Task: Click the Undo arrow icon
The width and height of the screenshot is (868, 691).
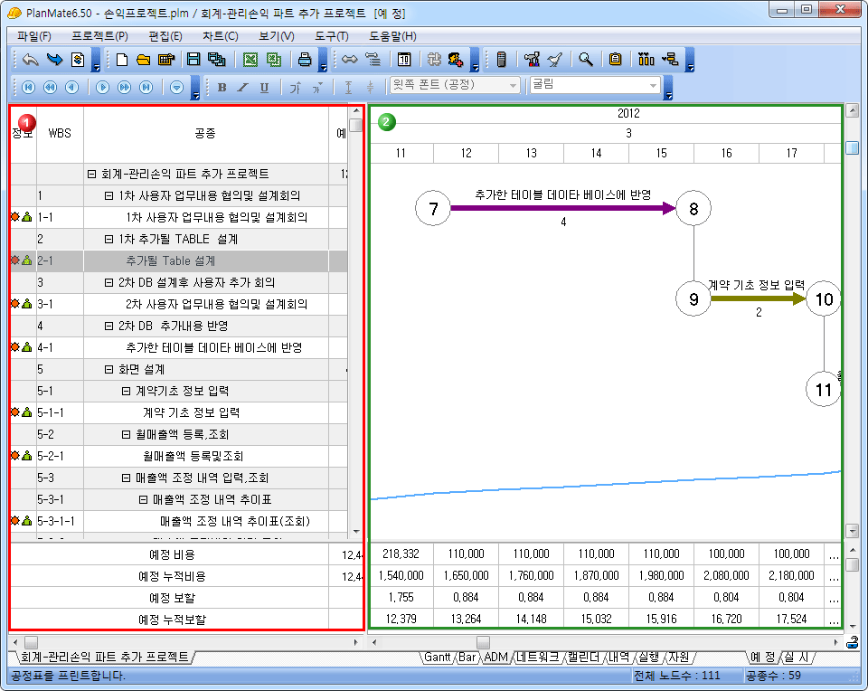Action: (31, 61)
